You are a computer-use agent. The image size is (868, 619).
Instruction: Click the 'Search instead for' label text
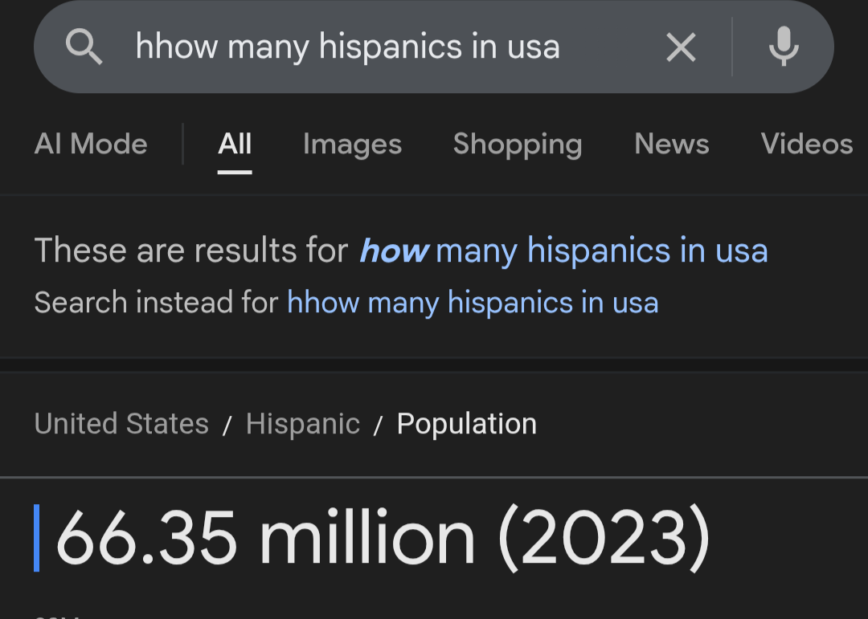[156, 303]
